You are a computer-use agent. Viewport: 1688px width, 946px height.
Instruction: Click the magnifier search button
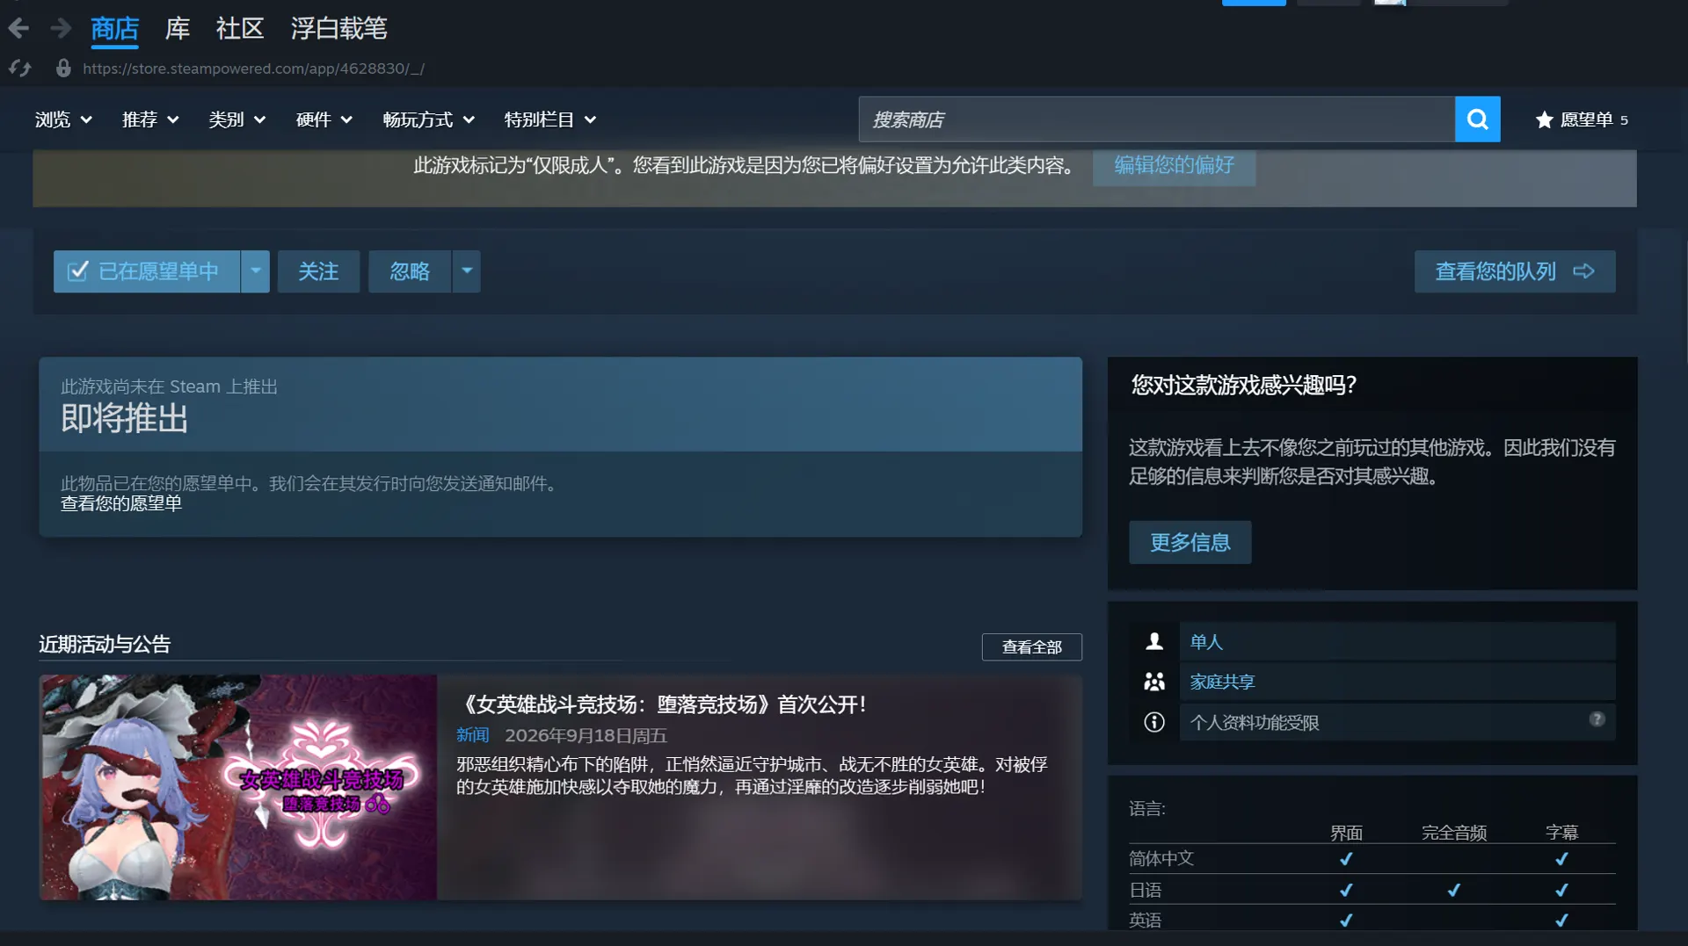pyautogui.click(x=1477, y=119)
